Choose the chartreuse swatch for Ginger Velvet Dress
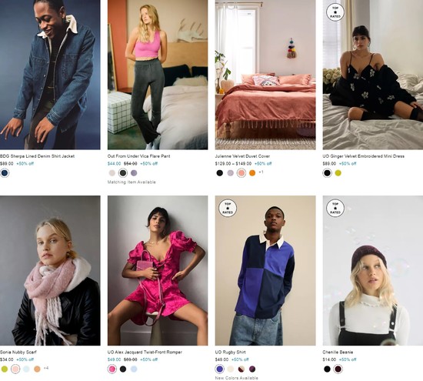 point(338,173)
